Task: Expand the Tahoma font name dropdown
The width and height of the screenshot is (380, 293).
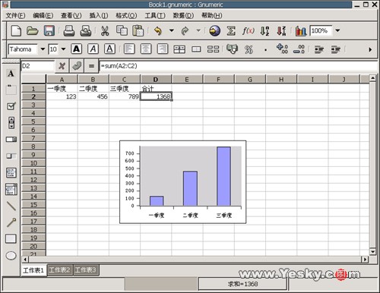Action: click(43, 49)
